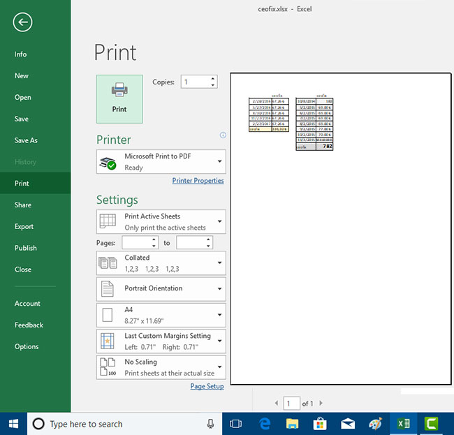The image size is (454, 435).
Task: Open the Printer Properties link
Action: click(x=198, y=181)
